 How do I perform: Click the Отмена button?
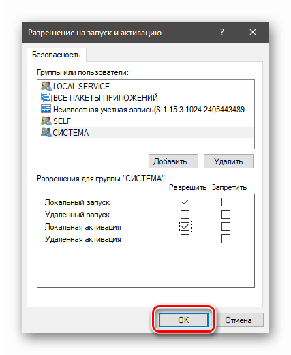pyautogui.click(x=239, y=320)
